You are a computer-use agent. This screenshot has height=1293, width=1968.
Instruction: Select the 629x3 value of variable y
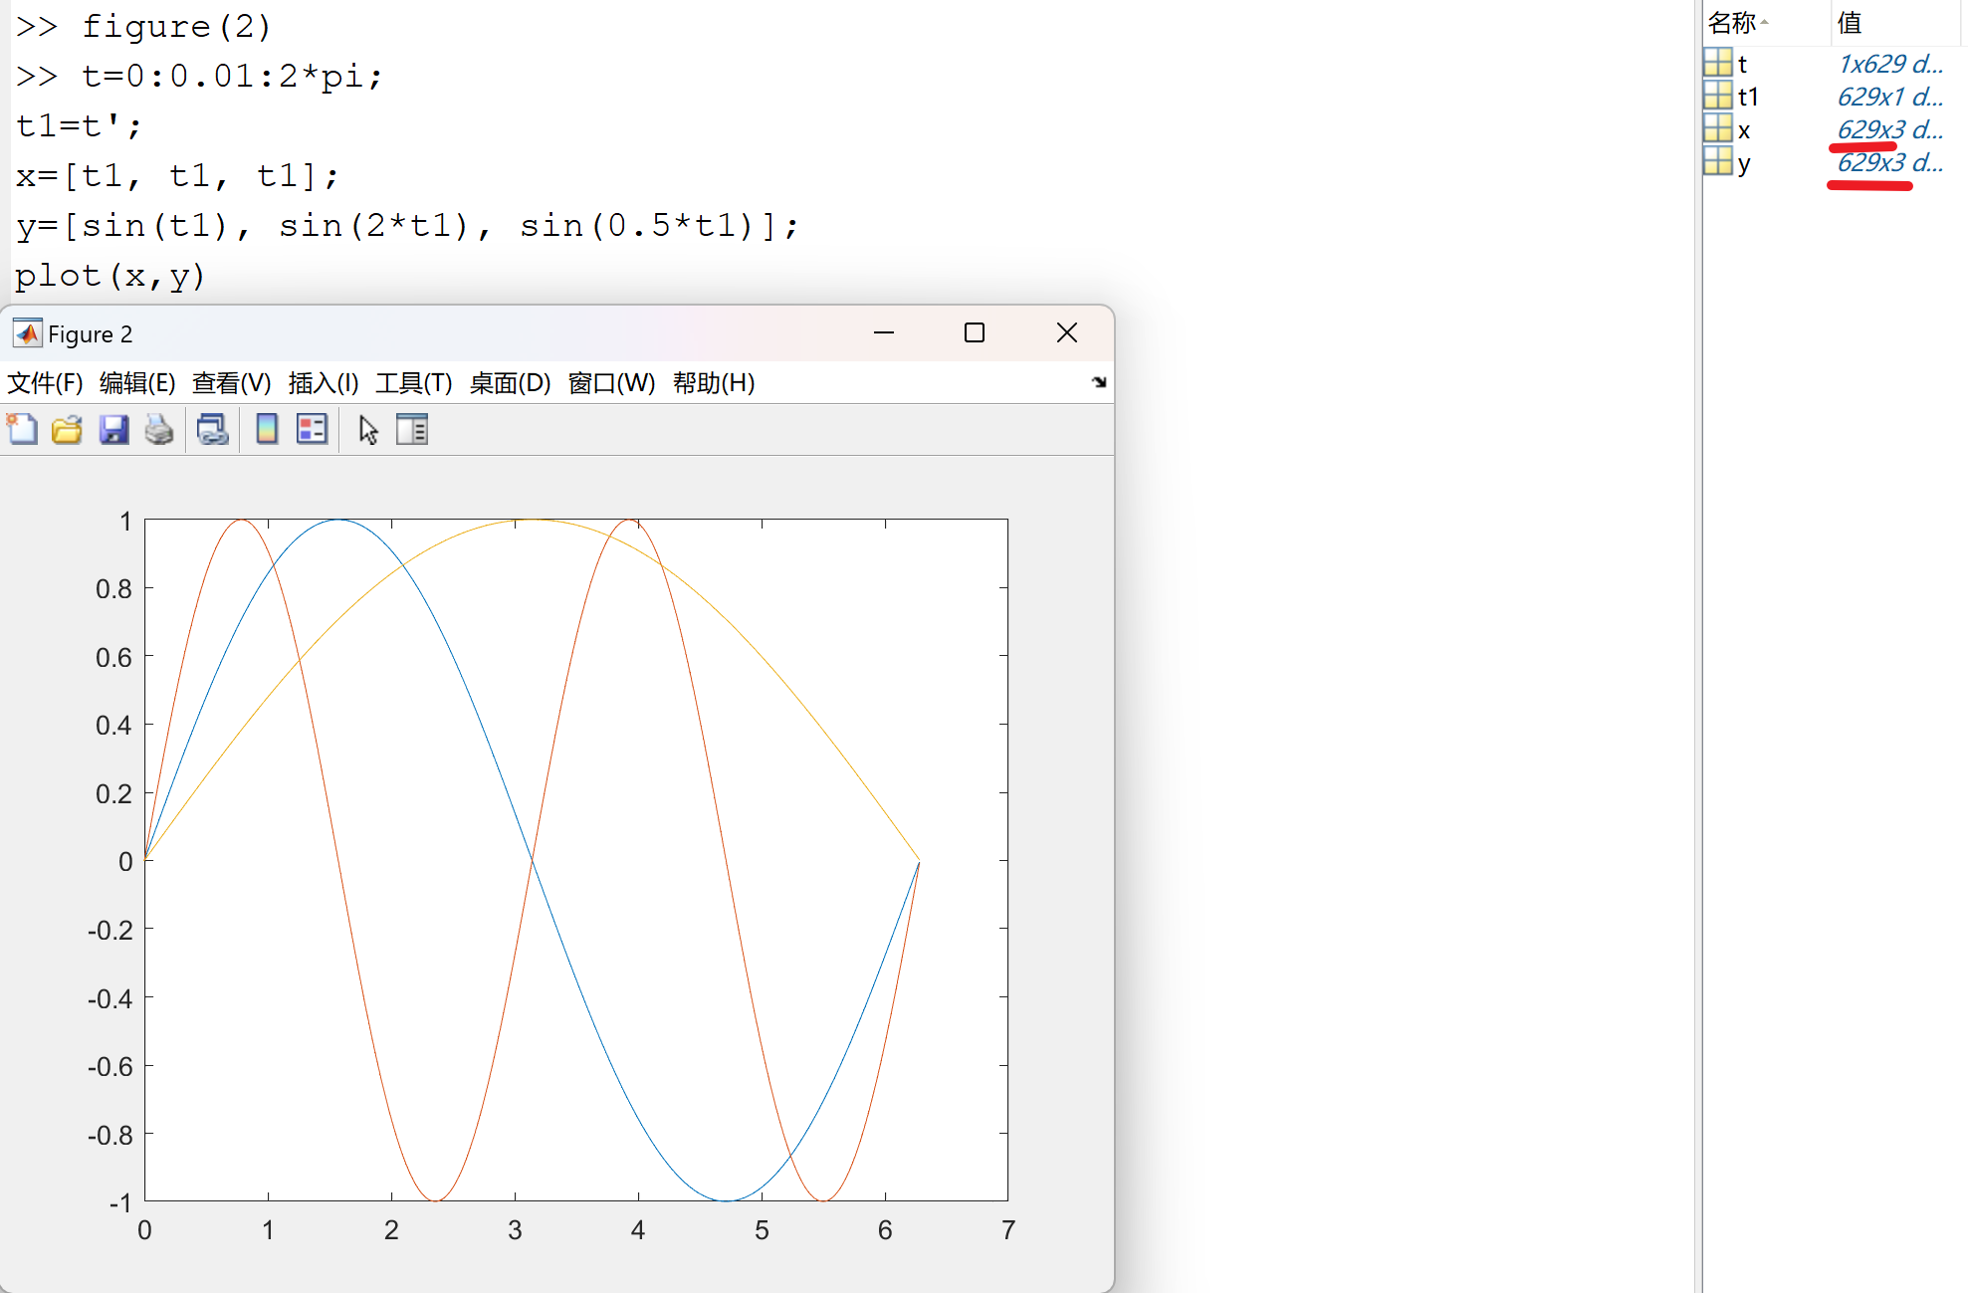point(1889,162)
